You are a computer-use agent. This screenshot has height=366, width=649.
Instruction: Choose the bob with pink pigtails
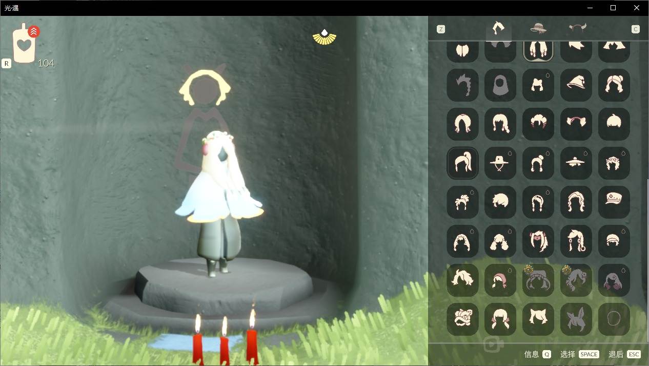click(x=500, y=319)
